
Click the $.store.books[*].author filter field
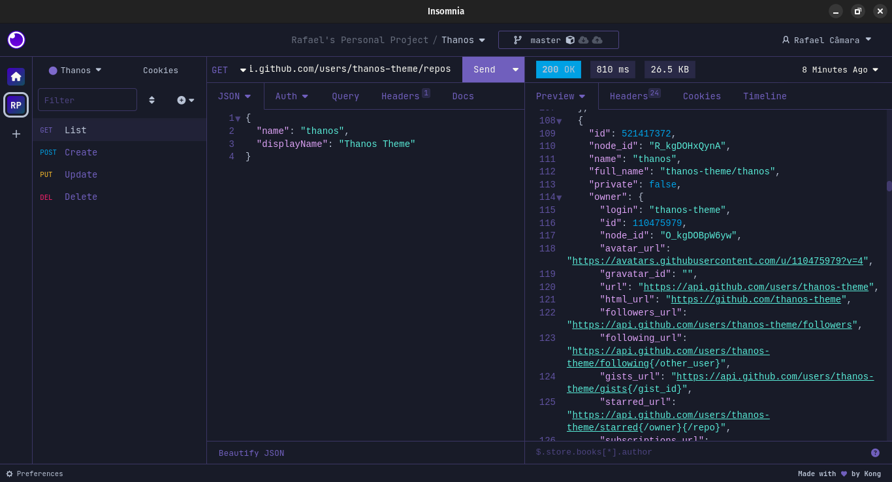699,452
